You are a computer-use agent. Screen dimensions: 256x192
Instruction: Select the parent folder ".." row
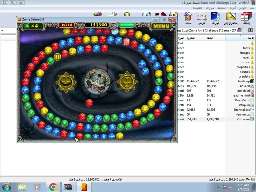tap(216, 43)
